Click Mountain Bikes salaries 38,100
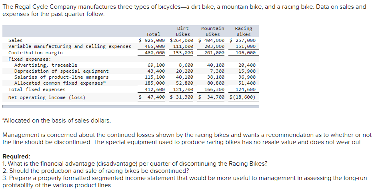 coord(216,77)
